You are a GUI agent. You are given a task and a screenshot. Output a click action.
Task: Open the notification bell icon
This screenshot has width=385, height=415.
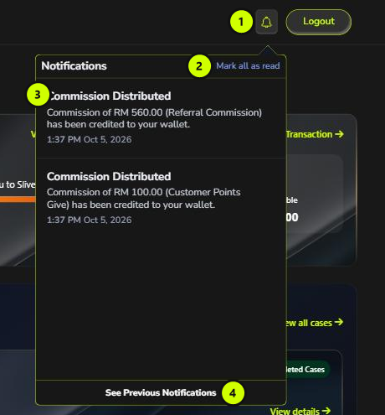266,22
